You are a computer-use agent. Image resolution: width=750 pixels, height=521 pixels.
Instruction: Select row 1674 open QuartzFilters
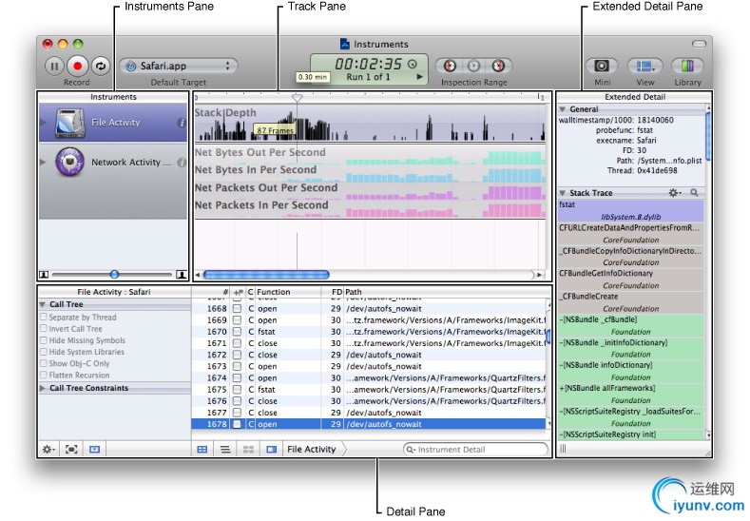pos(369,378)
